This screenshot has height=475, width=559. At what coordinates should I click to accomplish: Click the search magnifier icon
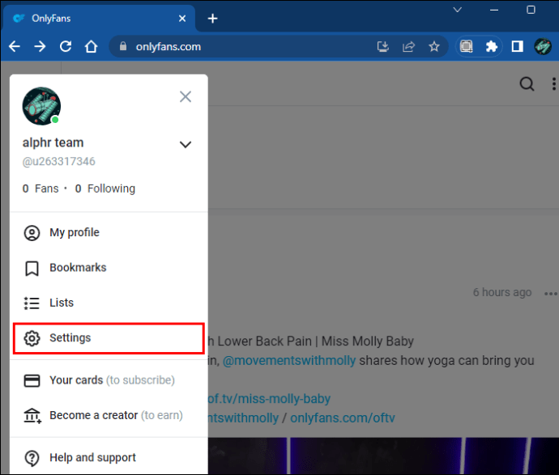pyautogui.click(x=527, y=84)
